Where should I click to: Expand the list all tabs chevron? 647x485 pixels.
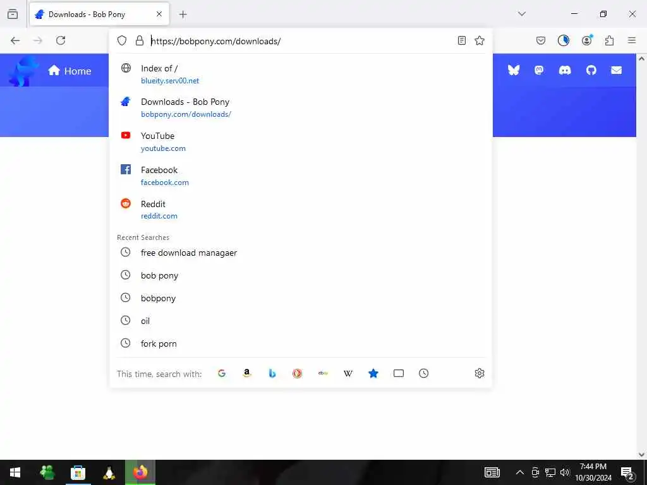click(522, 14)
